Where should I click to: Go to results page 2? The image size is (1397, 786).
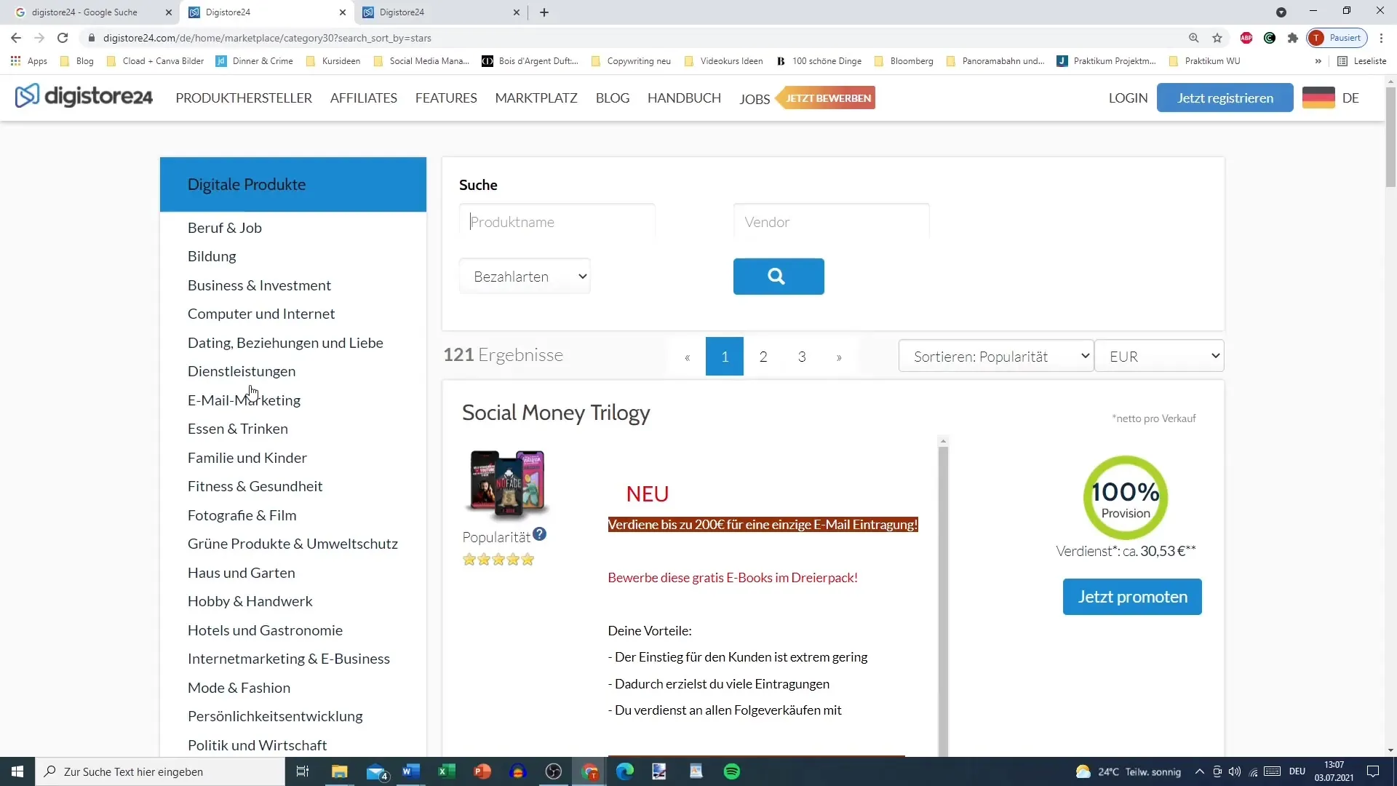tap(763, 357)
